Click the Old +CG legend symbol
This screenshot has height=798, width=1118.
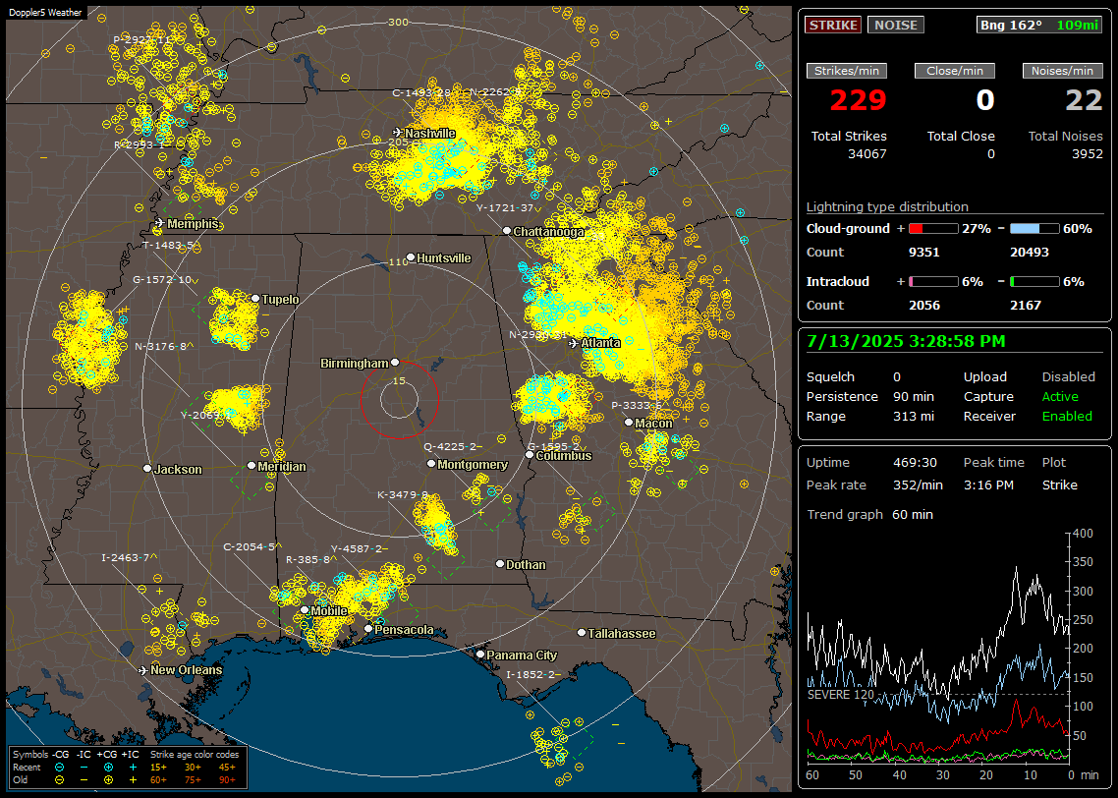coord(108,780)
